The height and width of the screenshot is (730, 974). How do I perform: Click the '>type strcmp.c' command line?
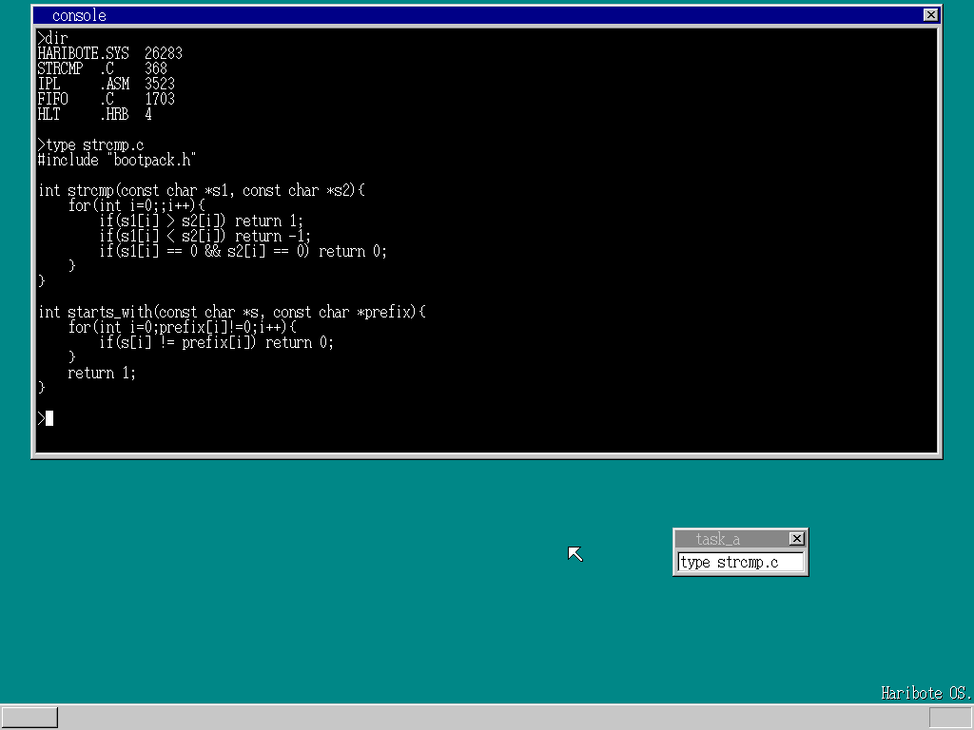90,144
